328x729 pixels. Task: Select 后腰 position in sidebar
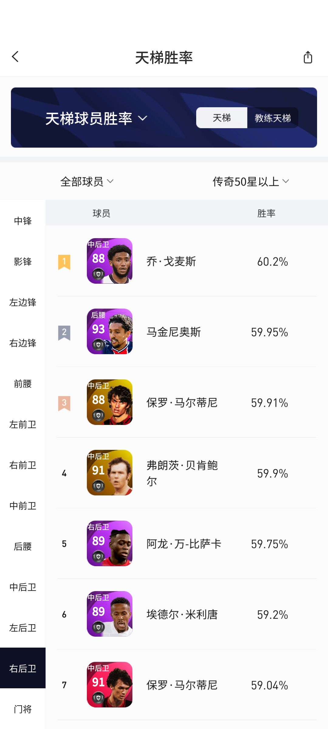23,546
